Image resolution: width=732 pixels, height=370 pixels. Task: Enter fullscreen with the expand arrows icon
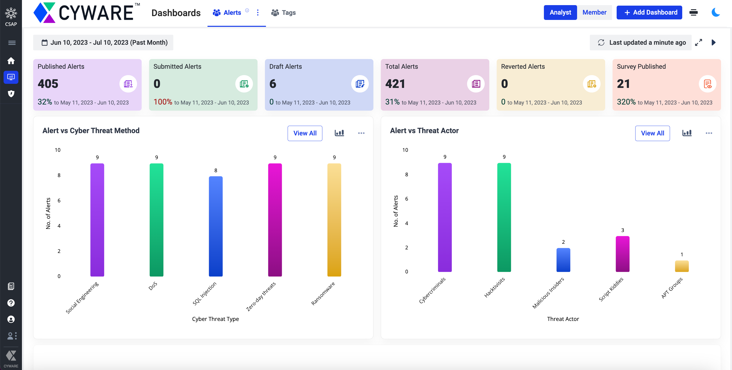(x=699, y=43)
